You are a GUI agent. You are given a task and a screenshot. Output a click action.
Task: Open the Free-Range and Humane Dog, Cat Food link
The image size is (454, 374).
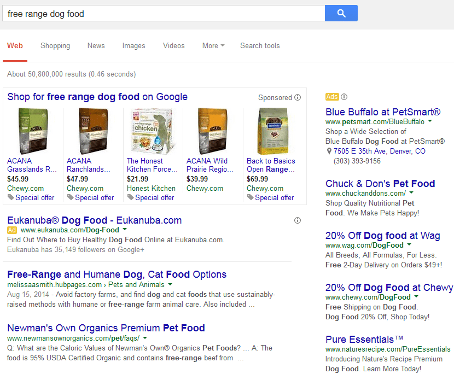pyautogui.click(x=117, y=274)
